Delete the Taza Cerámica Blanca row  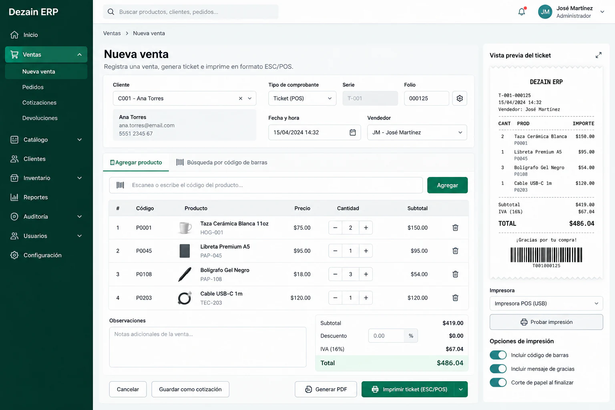(x=455, y=227)
